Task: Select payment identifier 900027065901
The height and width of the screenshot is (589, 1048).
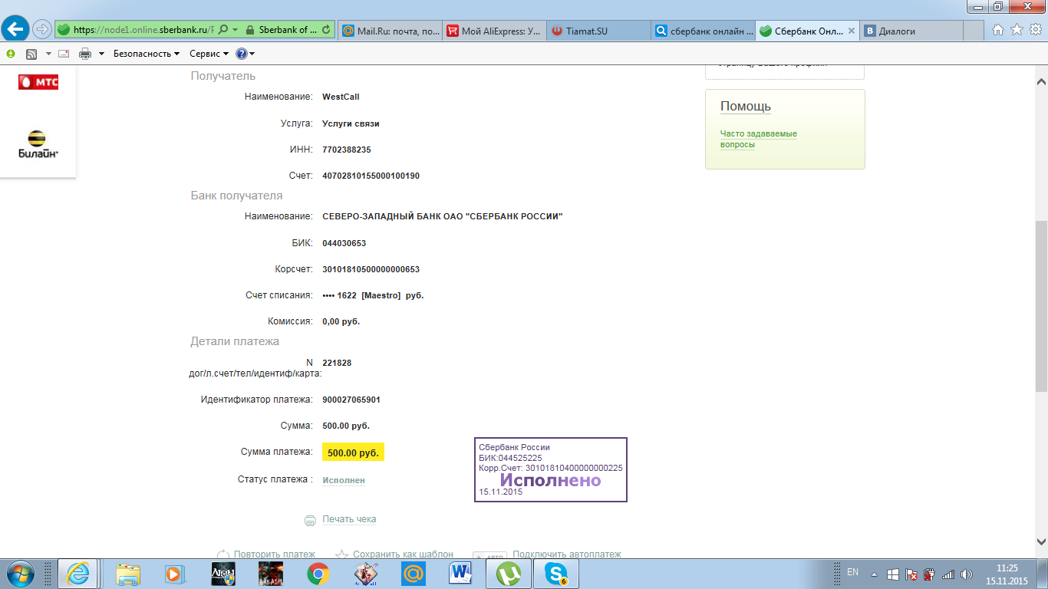Action: click(x=351, y=400)
